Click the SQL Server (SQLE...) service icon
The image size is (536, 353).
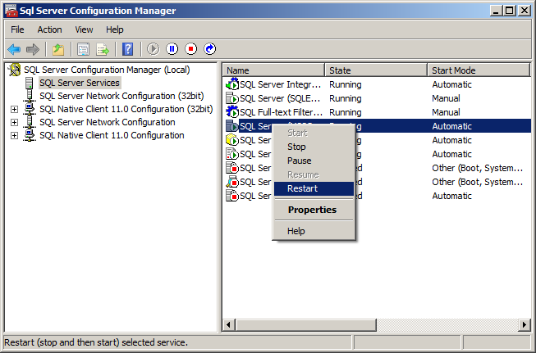coord(232,98)
